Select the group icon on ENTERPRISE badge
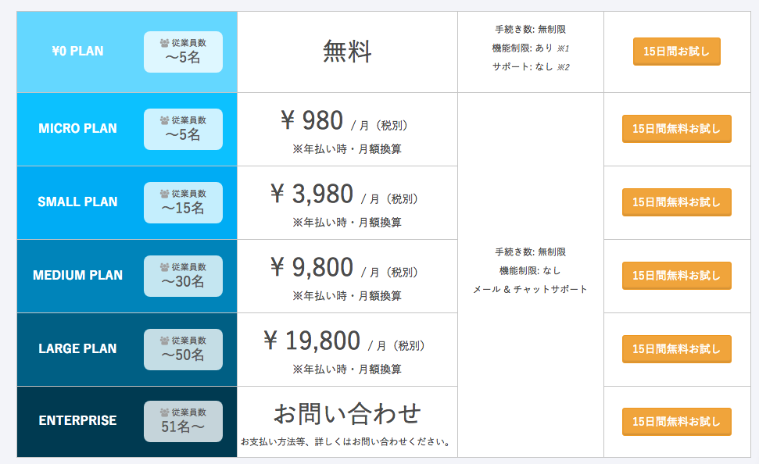 click(164, 413)
